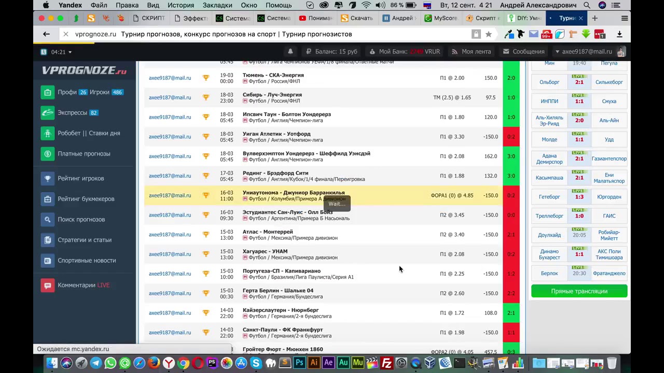Click ТМ (2.5) @ 1.65 bet text
This screenshot has height=373, width=664.
tap(452, 98)
